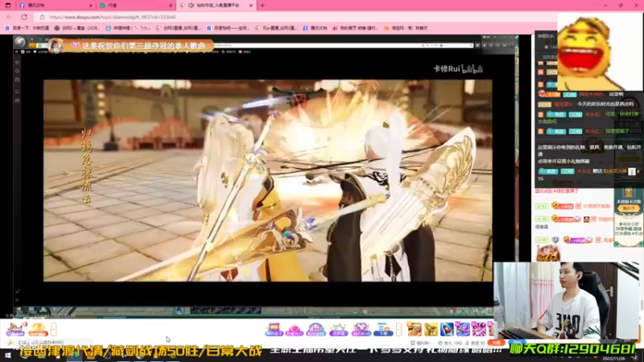Click the orange recharge button
This screenshot has height=362, width=644.
497,343
